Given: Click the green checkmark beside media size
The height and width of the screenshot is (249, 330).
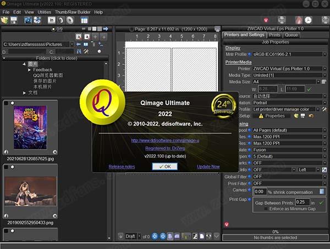Looking at the screenshot, I should click(x=309, y=89).
